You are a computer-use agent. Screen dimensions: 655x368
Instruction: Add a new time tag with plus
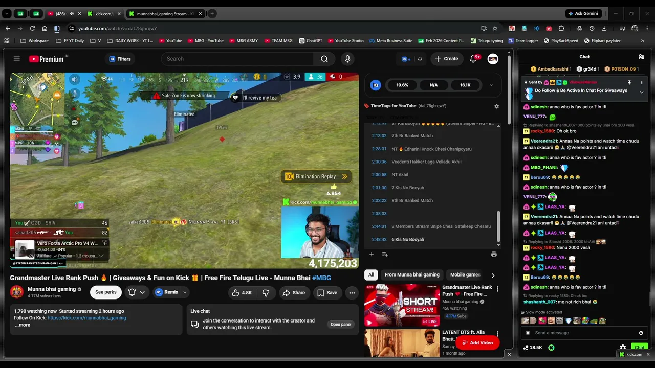372,254
